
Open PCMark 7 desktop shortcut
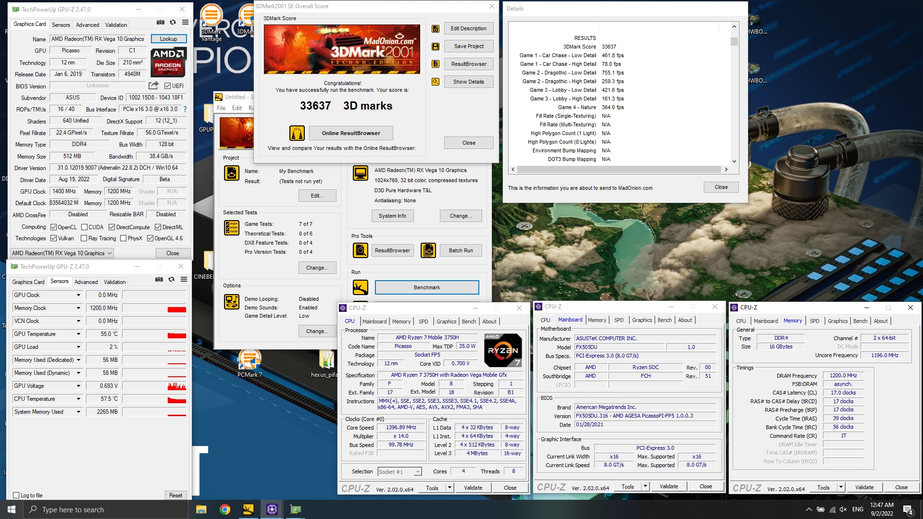249,363
